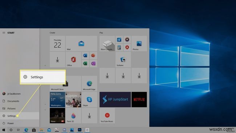236x133 pixels.
Task: Open Discord from the taskbar
Action: (64, 130)
